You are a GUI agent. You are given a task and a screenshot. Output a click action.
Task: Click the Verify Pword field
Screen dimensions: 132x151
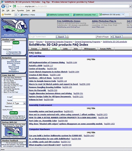(19, 110)
